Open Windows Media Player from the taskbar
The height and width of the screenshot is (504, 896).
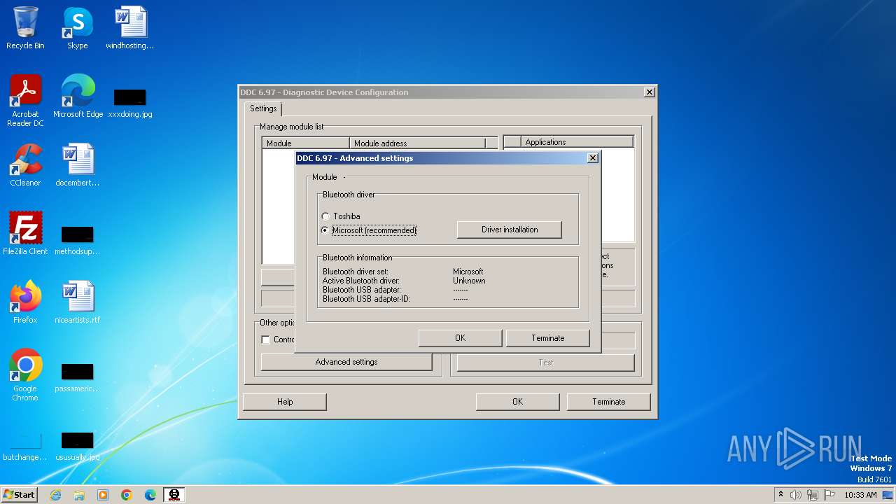(103, 495)
